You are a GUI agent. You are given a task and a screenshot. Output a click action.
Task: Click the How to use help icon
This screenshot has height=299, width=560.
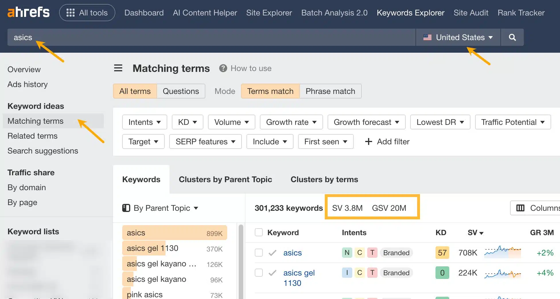tap(223, 68)
